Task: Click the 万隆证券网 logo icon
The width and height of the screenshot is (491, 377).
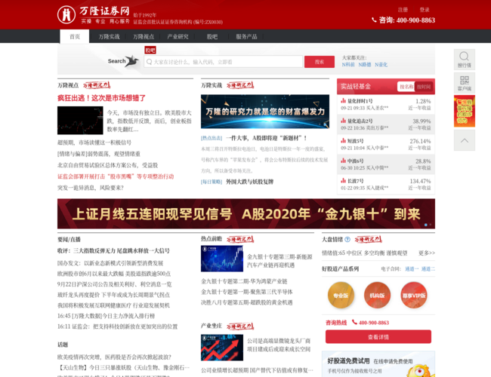Action: click(66, 14)
